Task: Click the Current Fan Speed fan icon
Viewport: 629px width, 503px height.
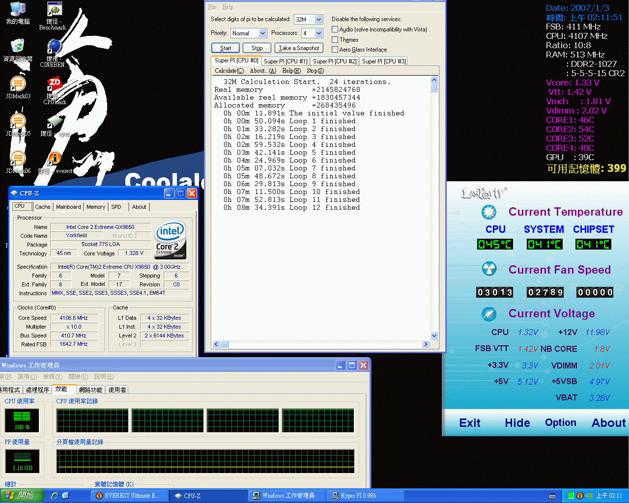Action: (488, 269)
